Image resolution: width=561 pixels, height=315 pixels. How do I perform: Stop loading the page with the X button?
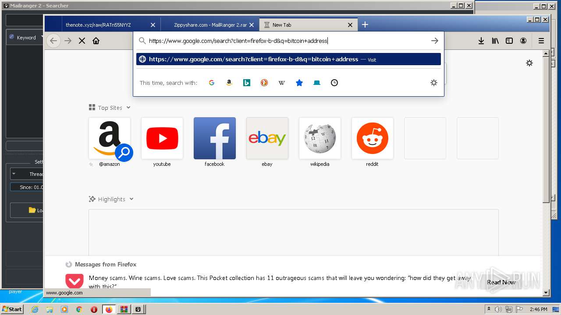[x=82, y=41]
